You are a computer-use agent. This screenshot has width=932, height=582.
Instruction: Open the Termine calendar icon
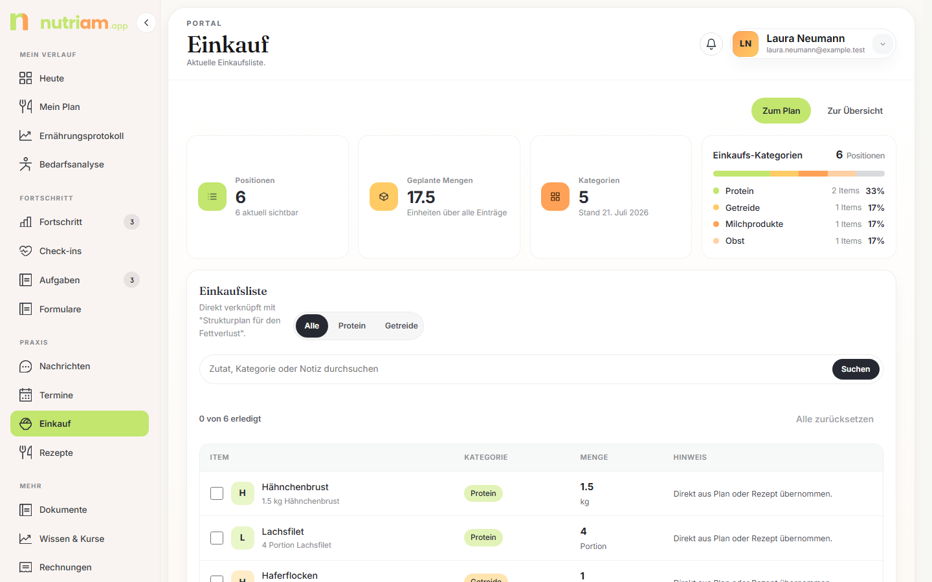tap(25, 395)
